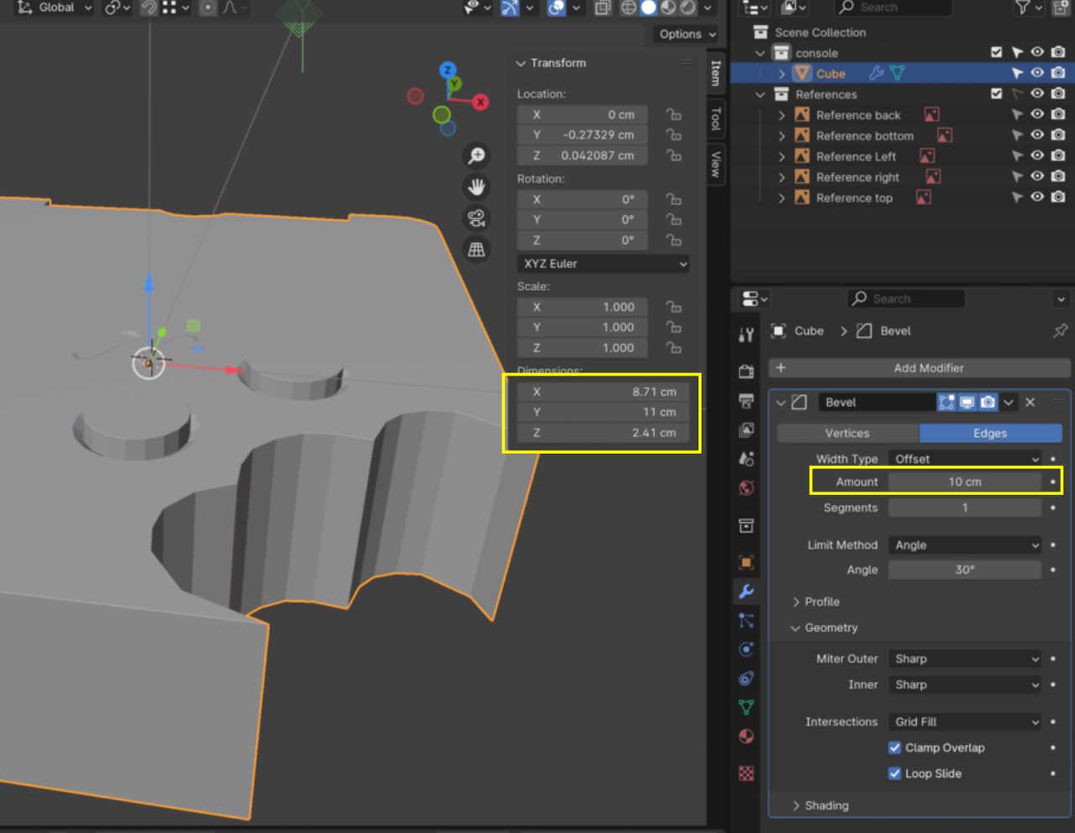This screenshot has height=833, width=1075.
Task: Collapse the References collection in the Outliner
Action: tap(760, 94)
